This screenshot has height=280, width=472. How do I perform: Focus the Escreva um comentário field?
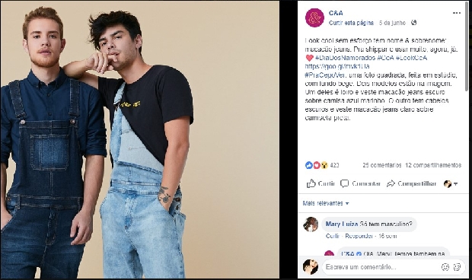pos(380,267)
